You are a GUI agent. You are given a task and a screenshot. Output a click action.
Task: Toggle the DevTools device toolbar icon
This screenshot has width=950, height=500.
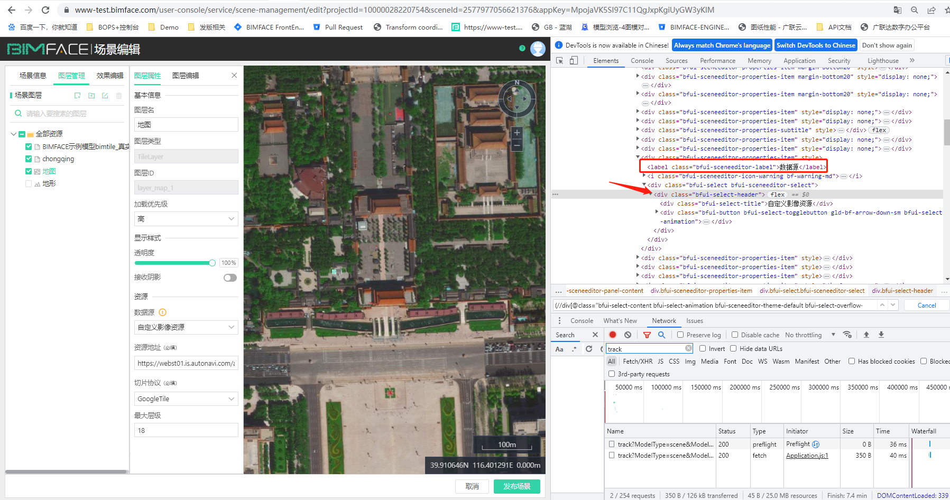pyautogui.click(x=574, y=61)
